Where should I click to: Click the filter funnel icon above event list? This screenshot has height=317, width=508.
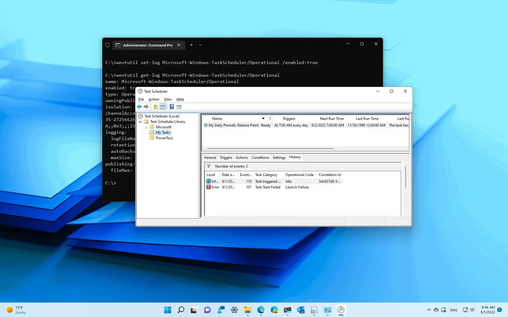(x=209, y=166)
